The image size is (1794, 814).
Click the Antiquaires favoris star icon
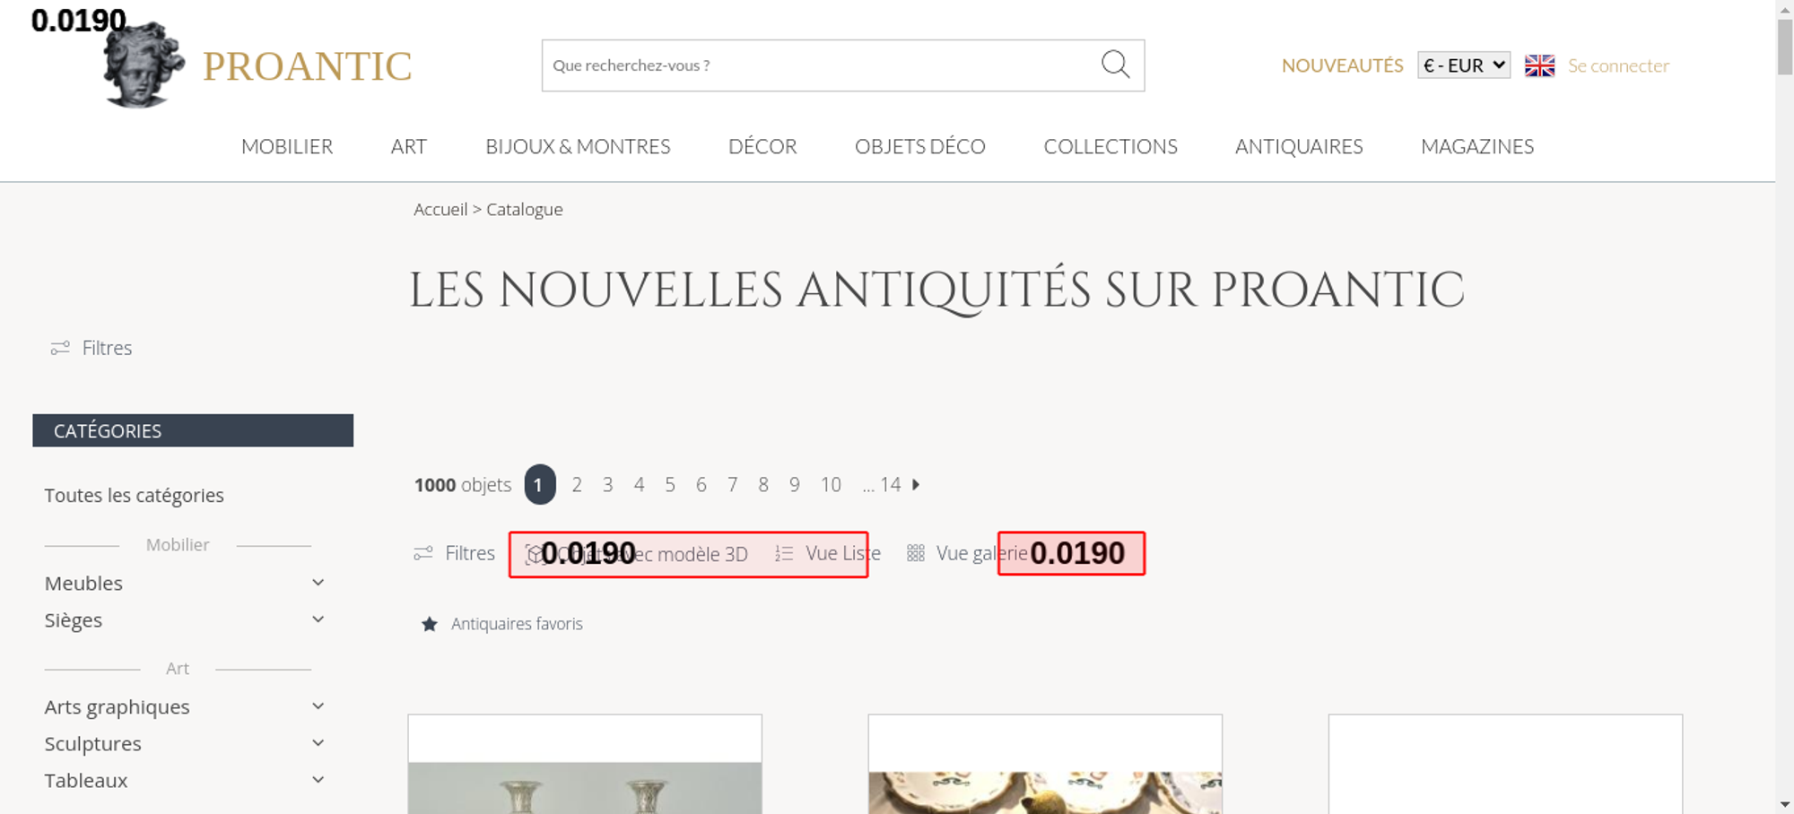430,624
